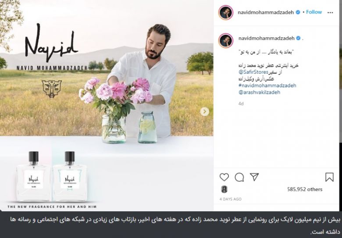
Task: Click the 4 DAYS AGO timestamp
Action: click(x=231, y=199)
